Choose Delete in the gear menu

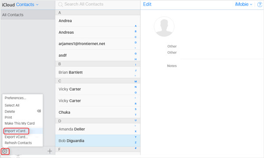(x=10, y=112)
